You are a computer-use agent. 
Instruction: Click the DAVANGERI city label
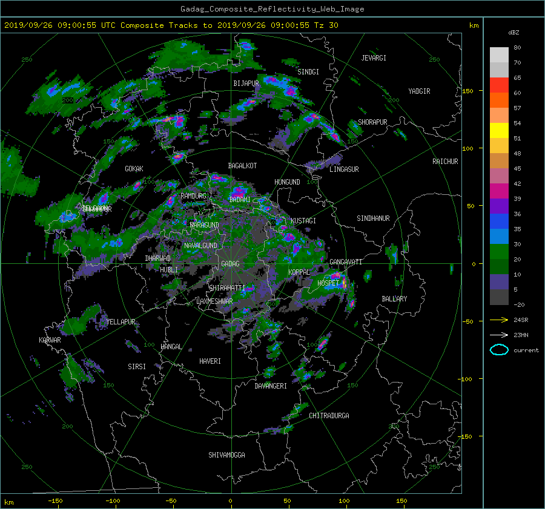point(271,386)
